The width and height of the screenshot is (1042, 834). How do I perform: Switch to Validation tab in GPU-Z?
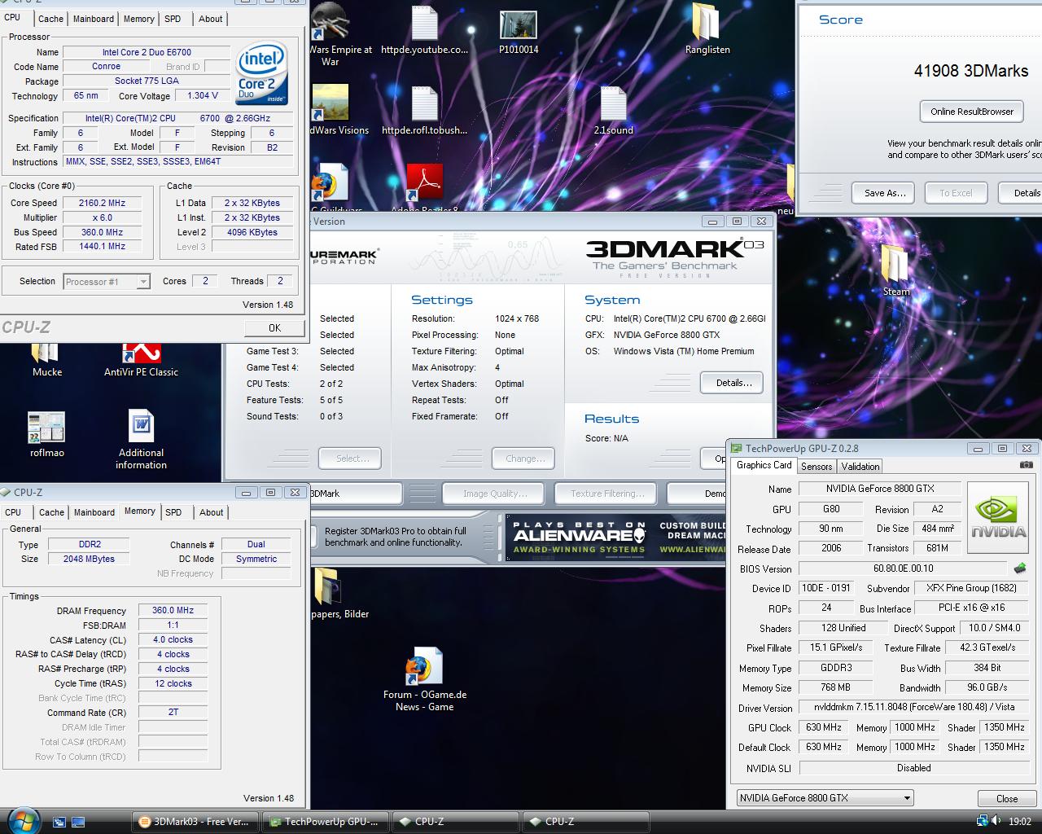tap(860, 466)
